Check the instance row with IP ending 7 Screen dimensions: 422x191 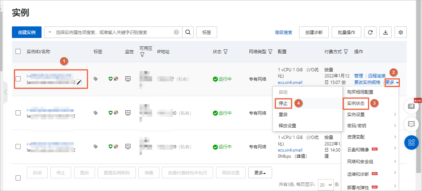(18, 79)
